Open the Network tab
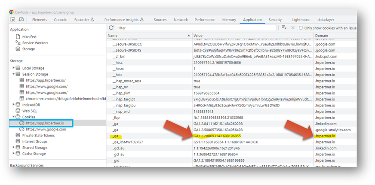 point(181,20)
